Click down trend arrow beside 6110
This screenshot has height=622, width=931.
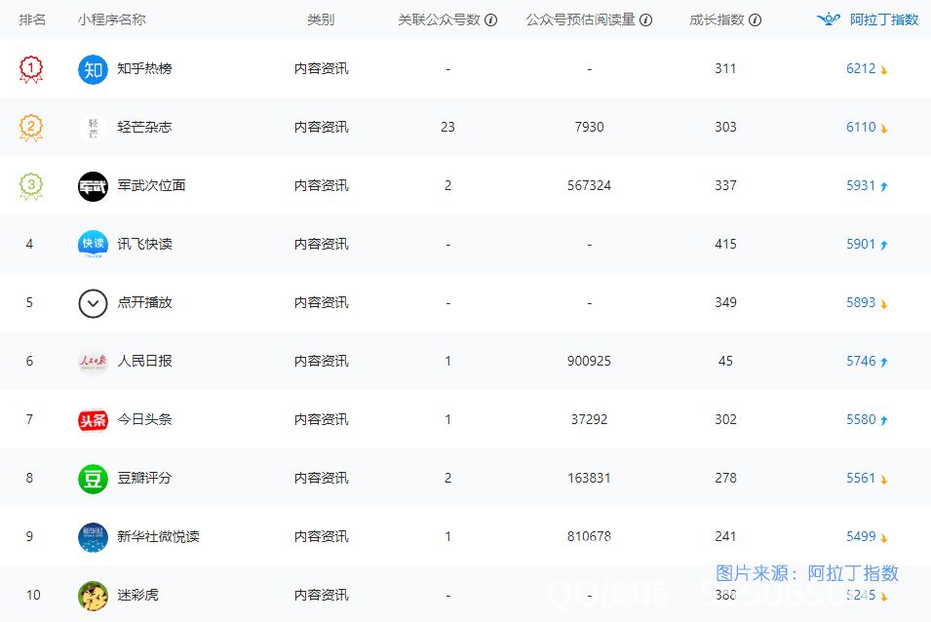(x=884, y=129)
